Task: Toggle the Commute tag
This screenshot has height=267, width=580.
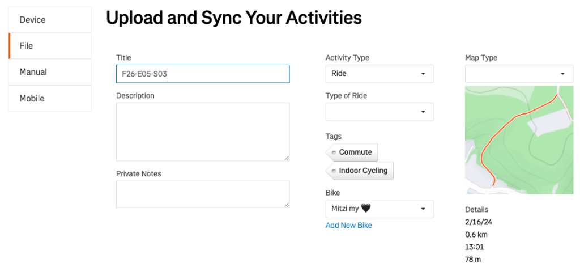Action: pos(352,152)
